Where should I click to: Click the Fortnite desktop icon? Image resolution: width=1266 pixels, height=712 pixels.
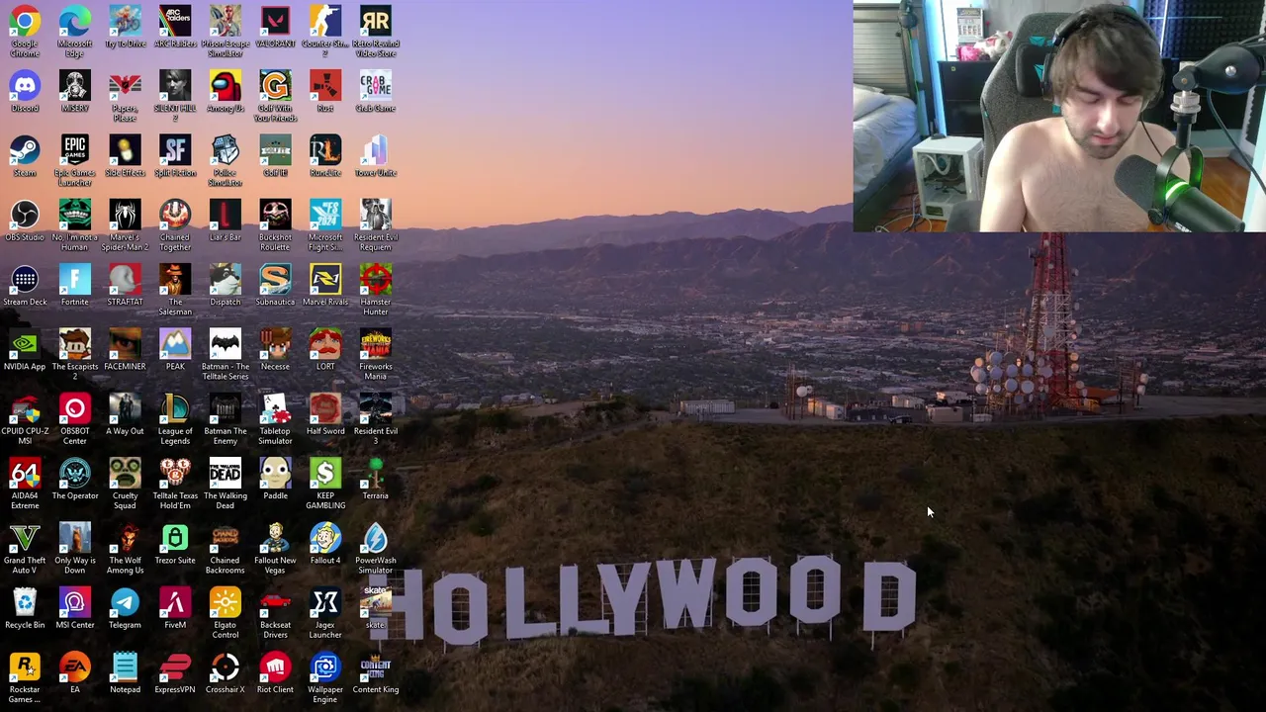point(75,279)
